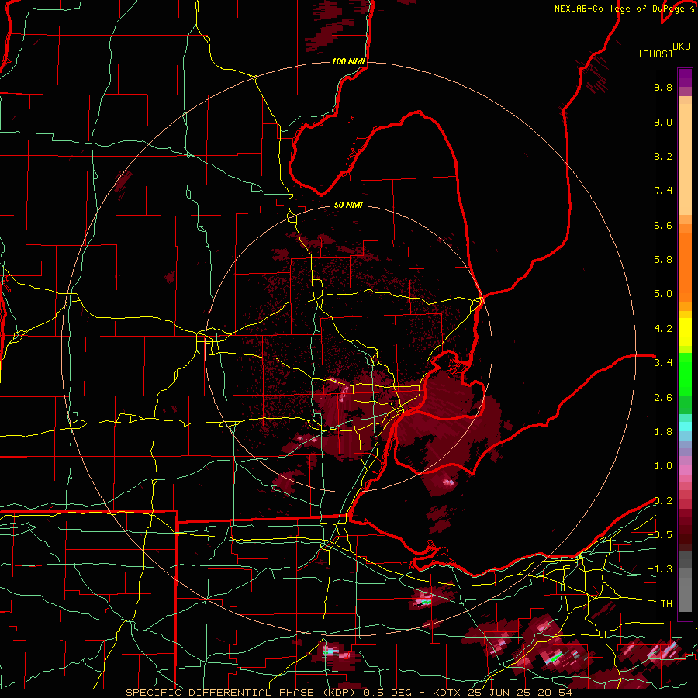698x698 pixels.
Task: Click the 100 NMI range ring label
Action: 348,61
